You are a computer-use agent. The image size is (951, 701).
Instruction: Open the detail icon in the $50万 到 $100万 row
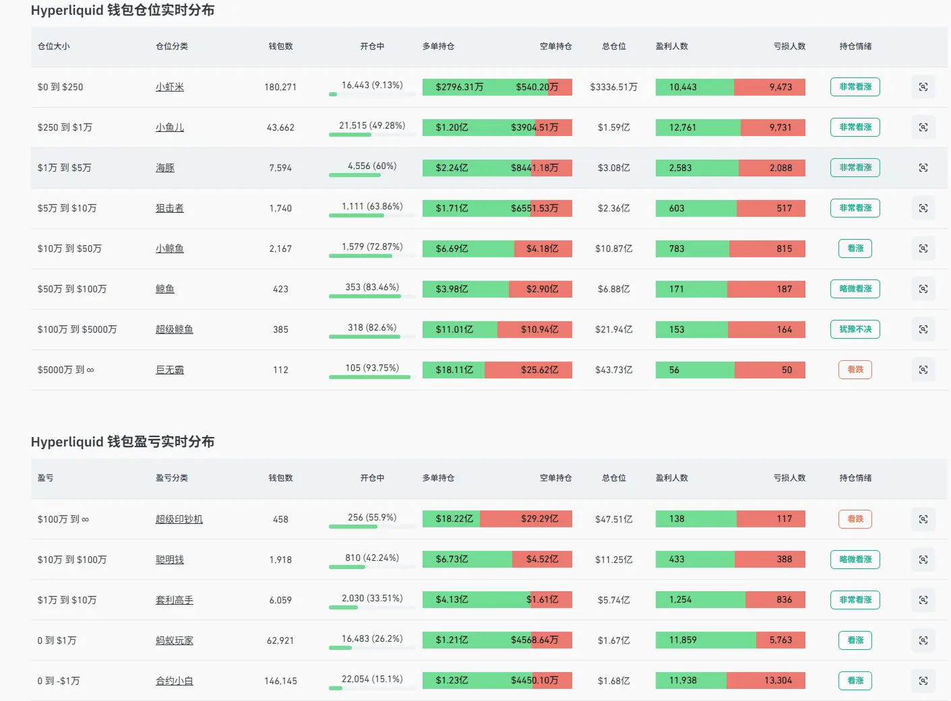point(923,289)
